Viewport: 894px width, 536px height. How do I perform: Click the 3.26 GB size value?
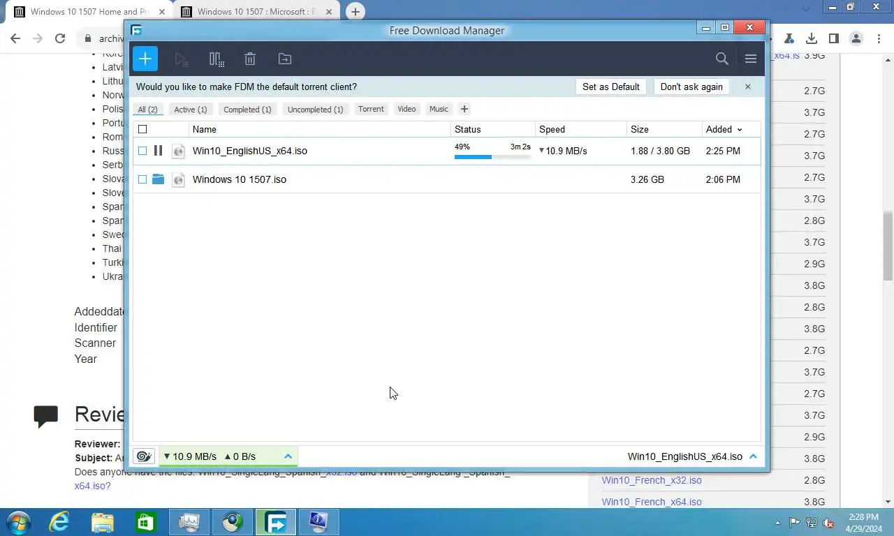click(647, 179)
